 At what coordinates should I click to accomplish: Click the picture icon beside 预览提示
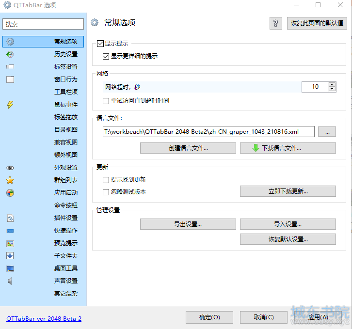click(x=10, y=244)
